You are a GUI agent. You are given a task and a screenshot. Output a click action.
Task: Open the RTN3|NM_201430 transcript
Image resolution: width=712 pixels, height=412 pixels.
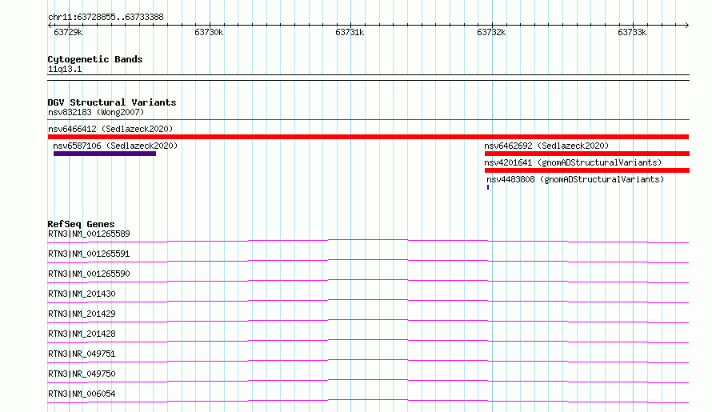(82, 294)
